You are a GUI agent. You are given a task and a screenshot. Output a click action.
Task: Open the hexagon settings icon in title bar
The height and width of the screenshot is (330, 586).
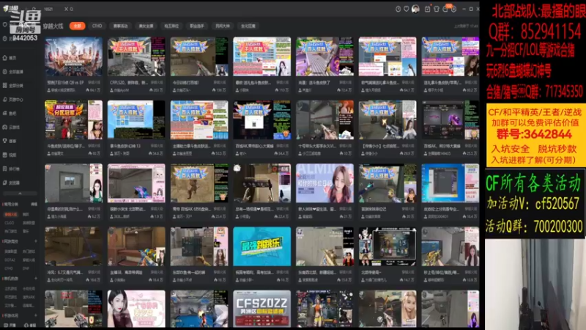tap(453, 9)
